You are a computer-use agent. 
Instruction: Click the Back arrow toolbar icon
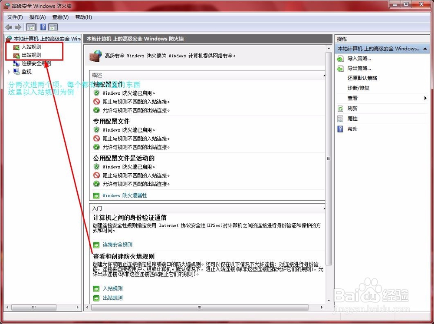pos(9,27)
